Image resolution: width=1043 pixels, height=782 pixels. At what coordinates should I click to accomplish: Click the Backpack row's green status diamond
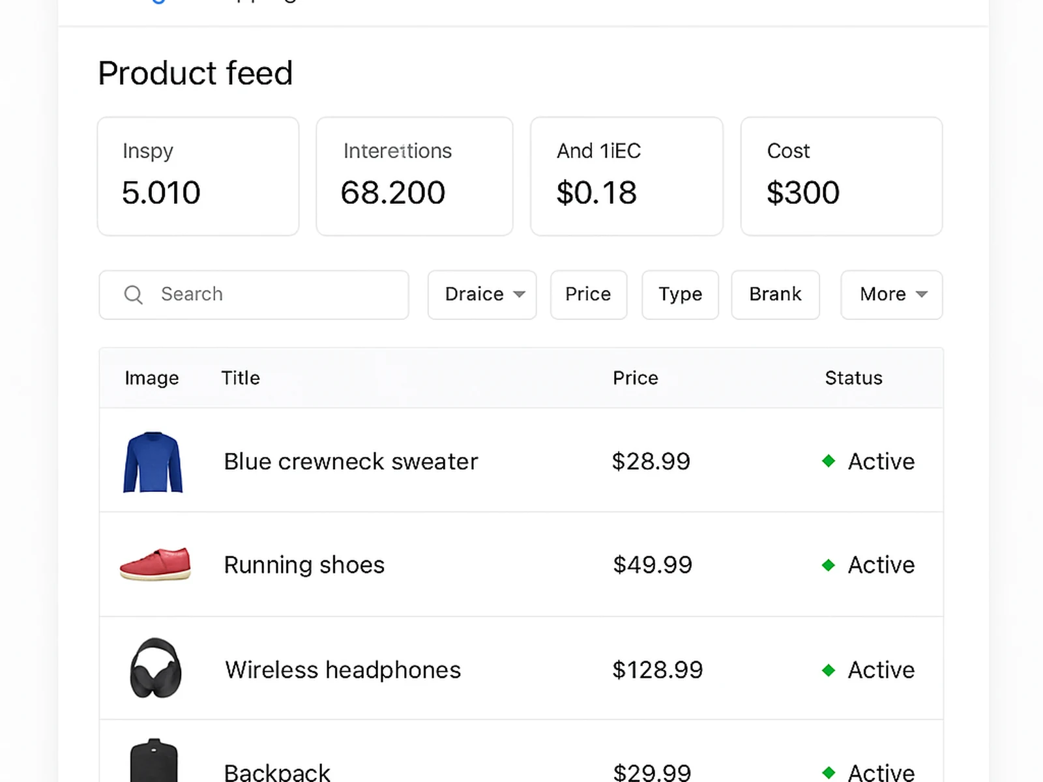pyautogui.click(x=829, y=773)
